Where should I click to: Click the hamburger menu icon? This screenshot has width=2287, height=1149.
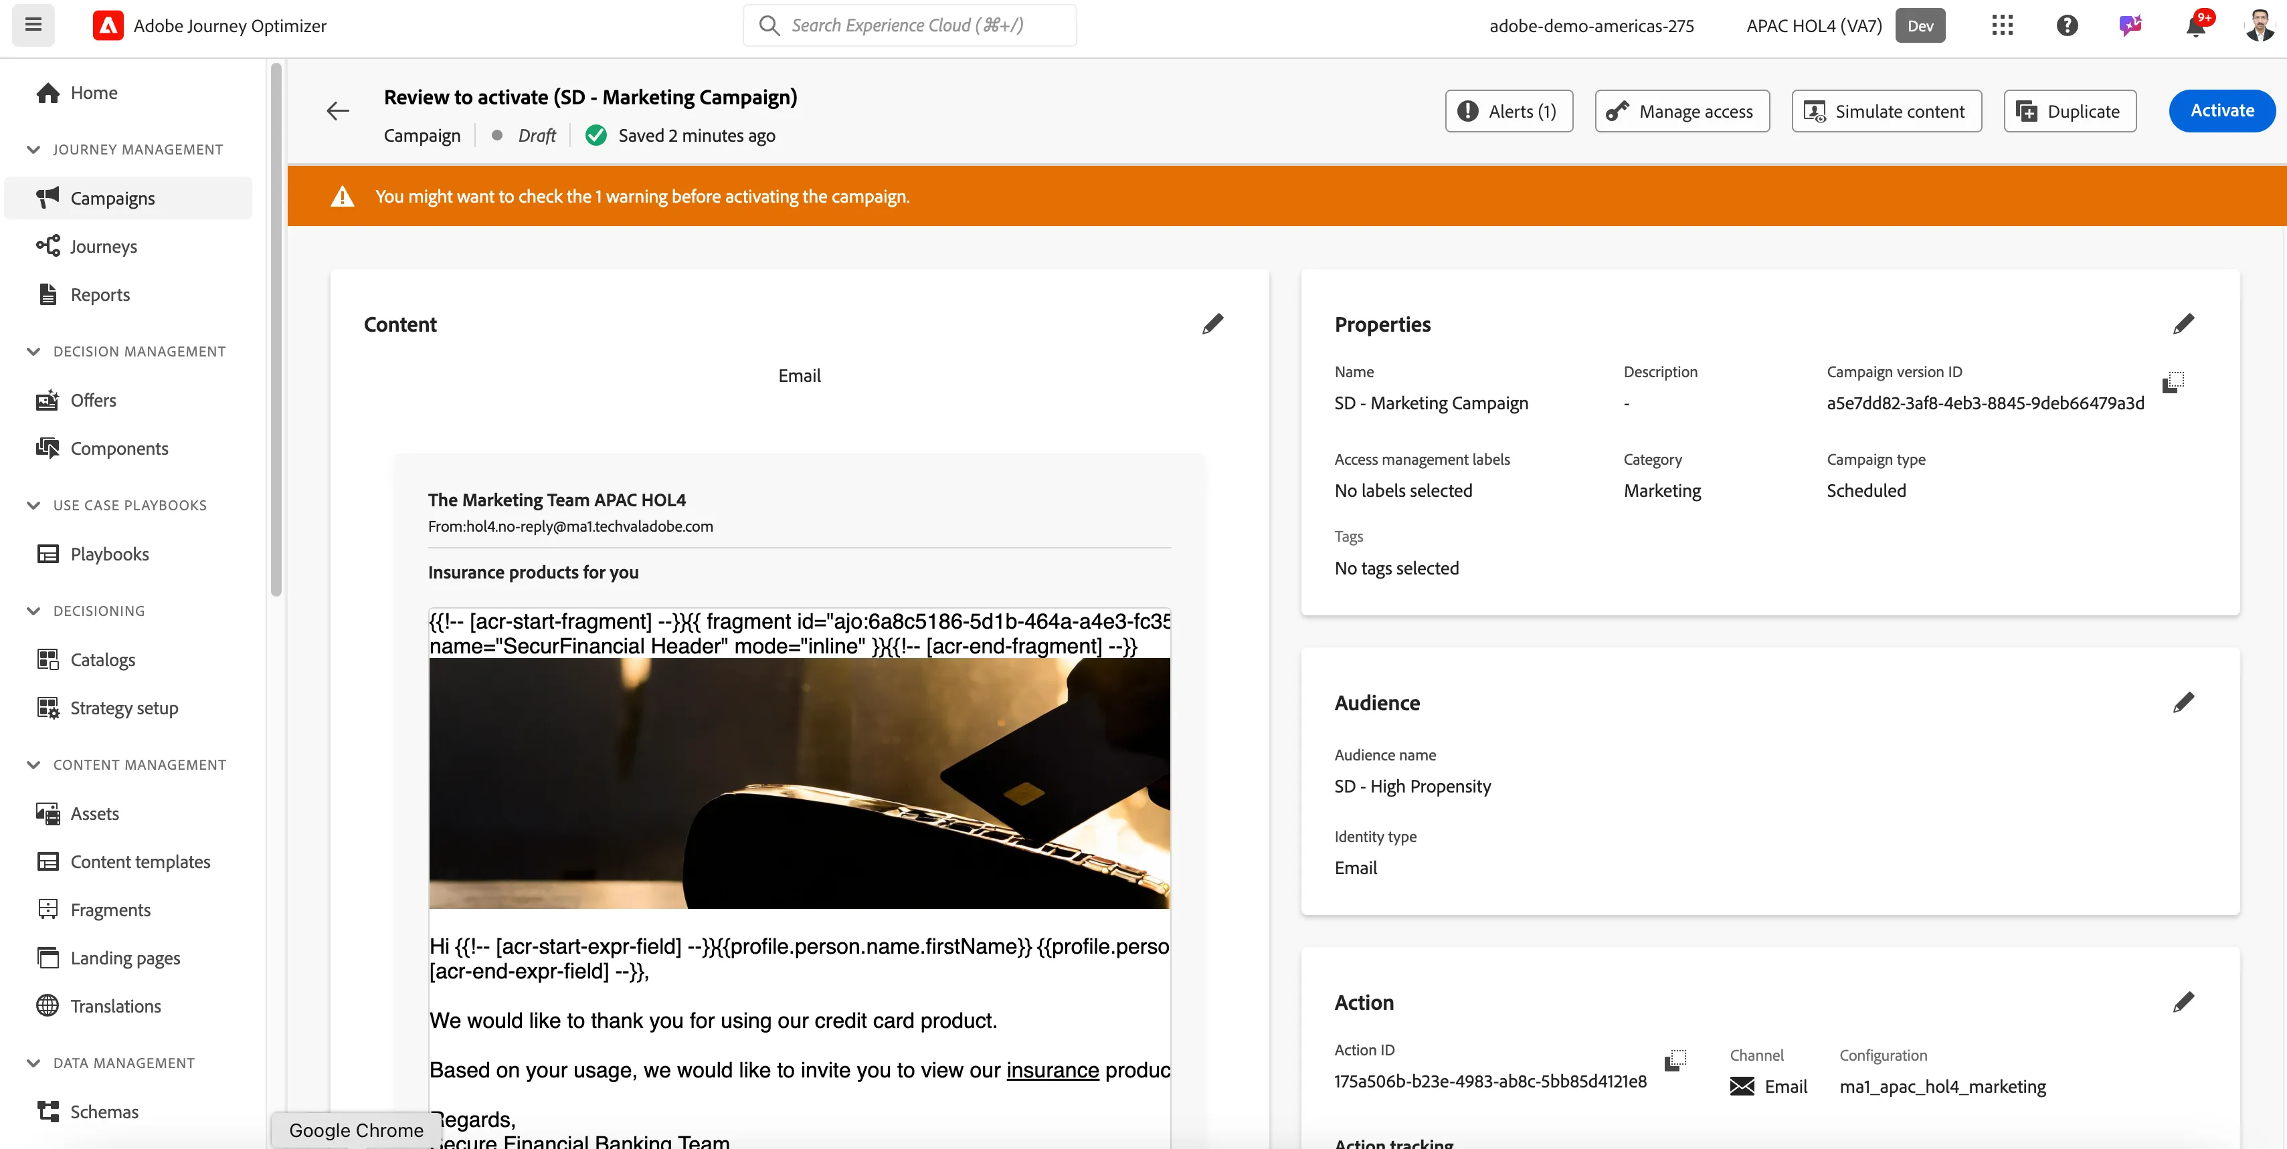[33, 25]
